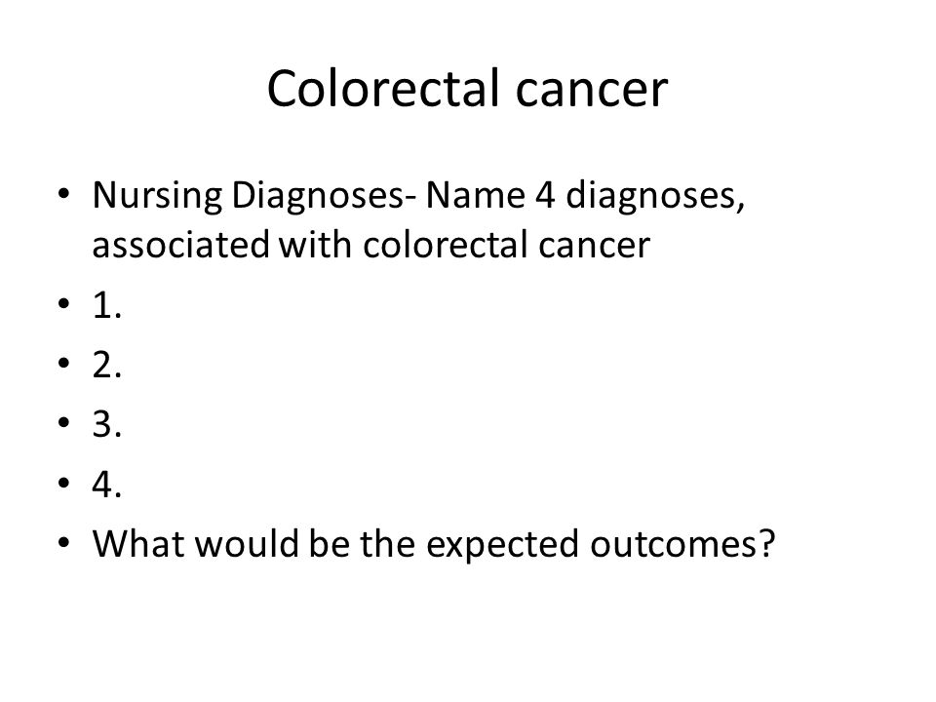Click the word expected in last bullet

[x=502, y=546]
